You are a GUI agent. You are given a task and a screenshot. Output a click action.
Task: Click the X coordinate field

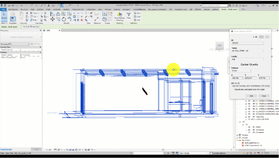click(237, 78)
